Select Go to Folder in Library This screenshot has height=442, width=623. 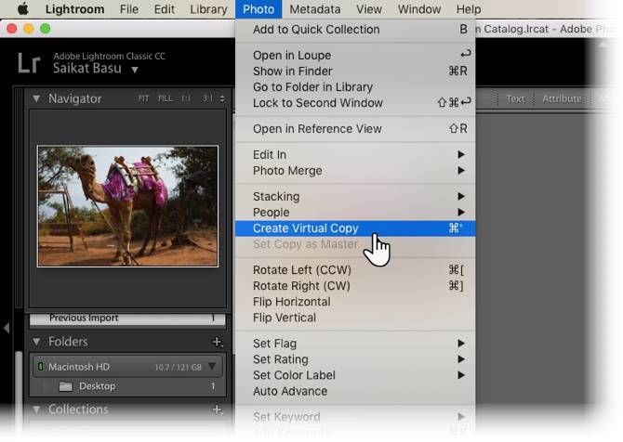coord(355,87)
